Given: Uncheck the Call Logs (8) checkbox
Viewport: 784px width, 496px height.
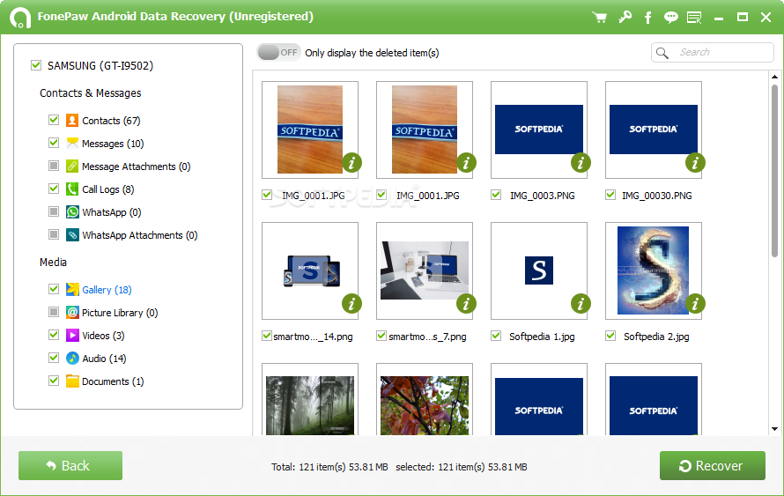Looking at the screenshot, I should (x=54, y=189).
